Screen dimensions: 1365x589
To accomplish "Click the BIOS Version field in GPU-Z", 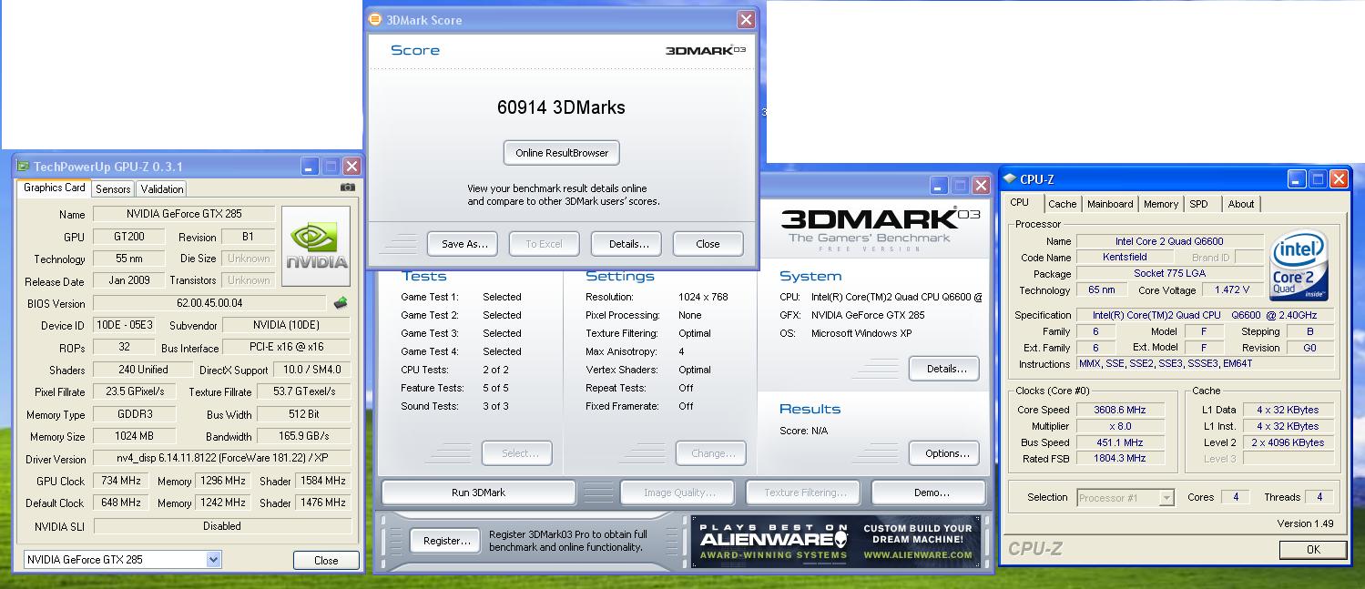I will coord(210,303).
